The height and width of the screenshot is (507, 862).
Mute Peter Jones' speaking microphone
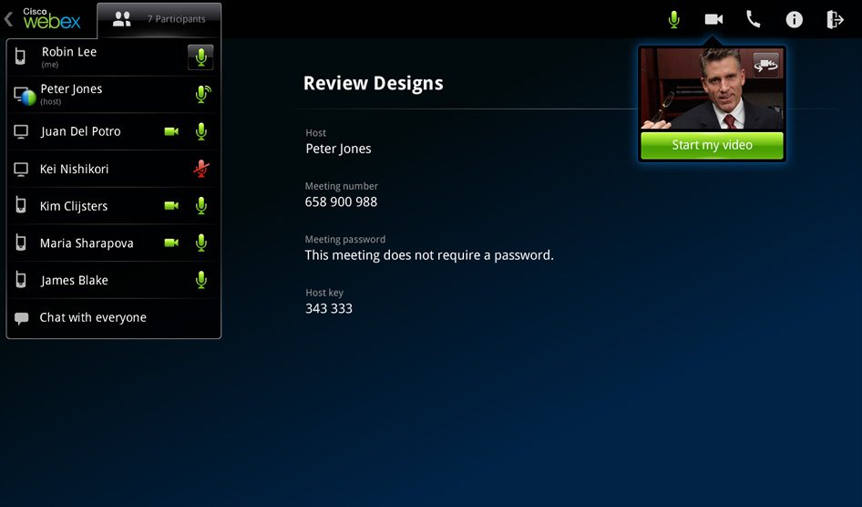(202, 94)
